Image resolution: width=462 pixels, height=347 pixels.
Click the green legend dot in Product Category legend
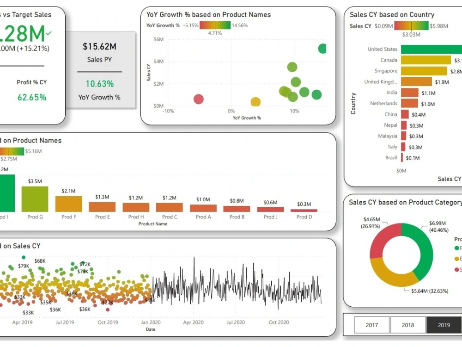point(456,248)
